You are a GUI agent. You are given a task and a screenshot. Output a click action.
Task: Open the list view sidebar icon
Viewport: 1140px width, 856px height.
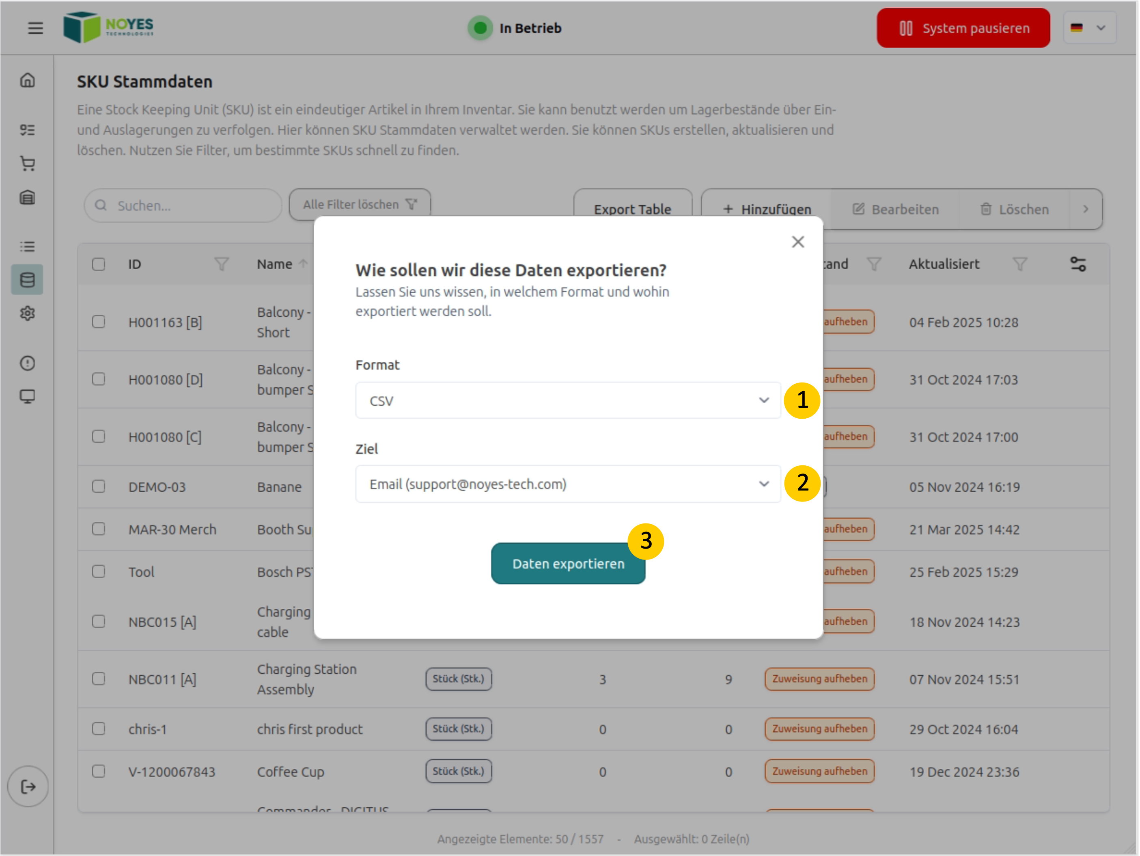27,246
